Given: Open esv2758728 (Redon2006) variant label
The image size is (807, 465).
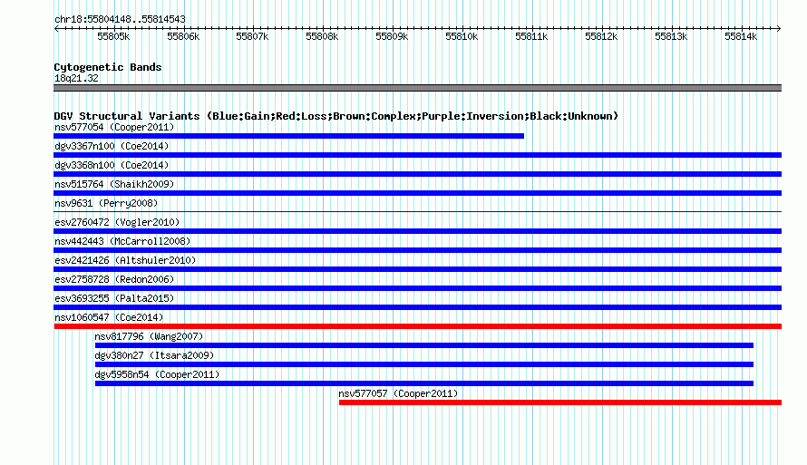Looking at the screenshot, I should [114, 279].
